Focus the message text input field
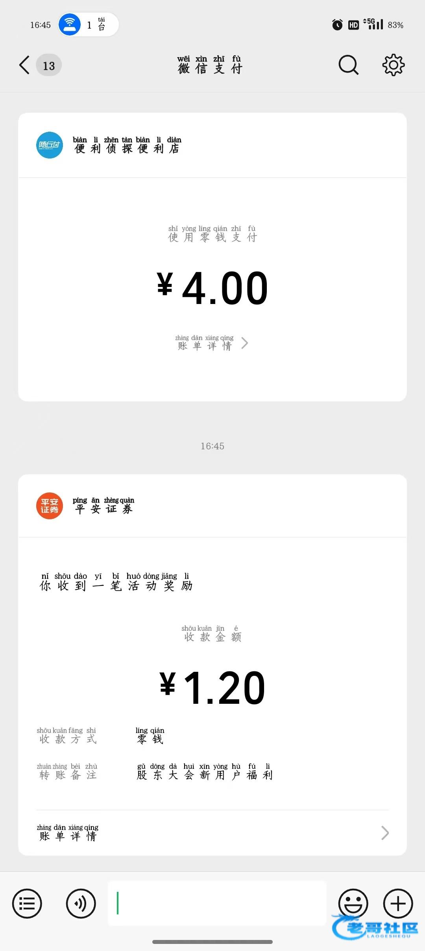Image resolution: width=425 pixels, height=951 pixels. pyautogui.click(x=217, y=903)
